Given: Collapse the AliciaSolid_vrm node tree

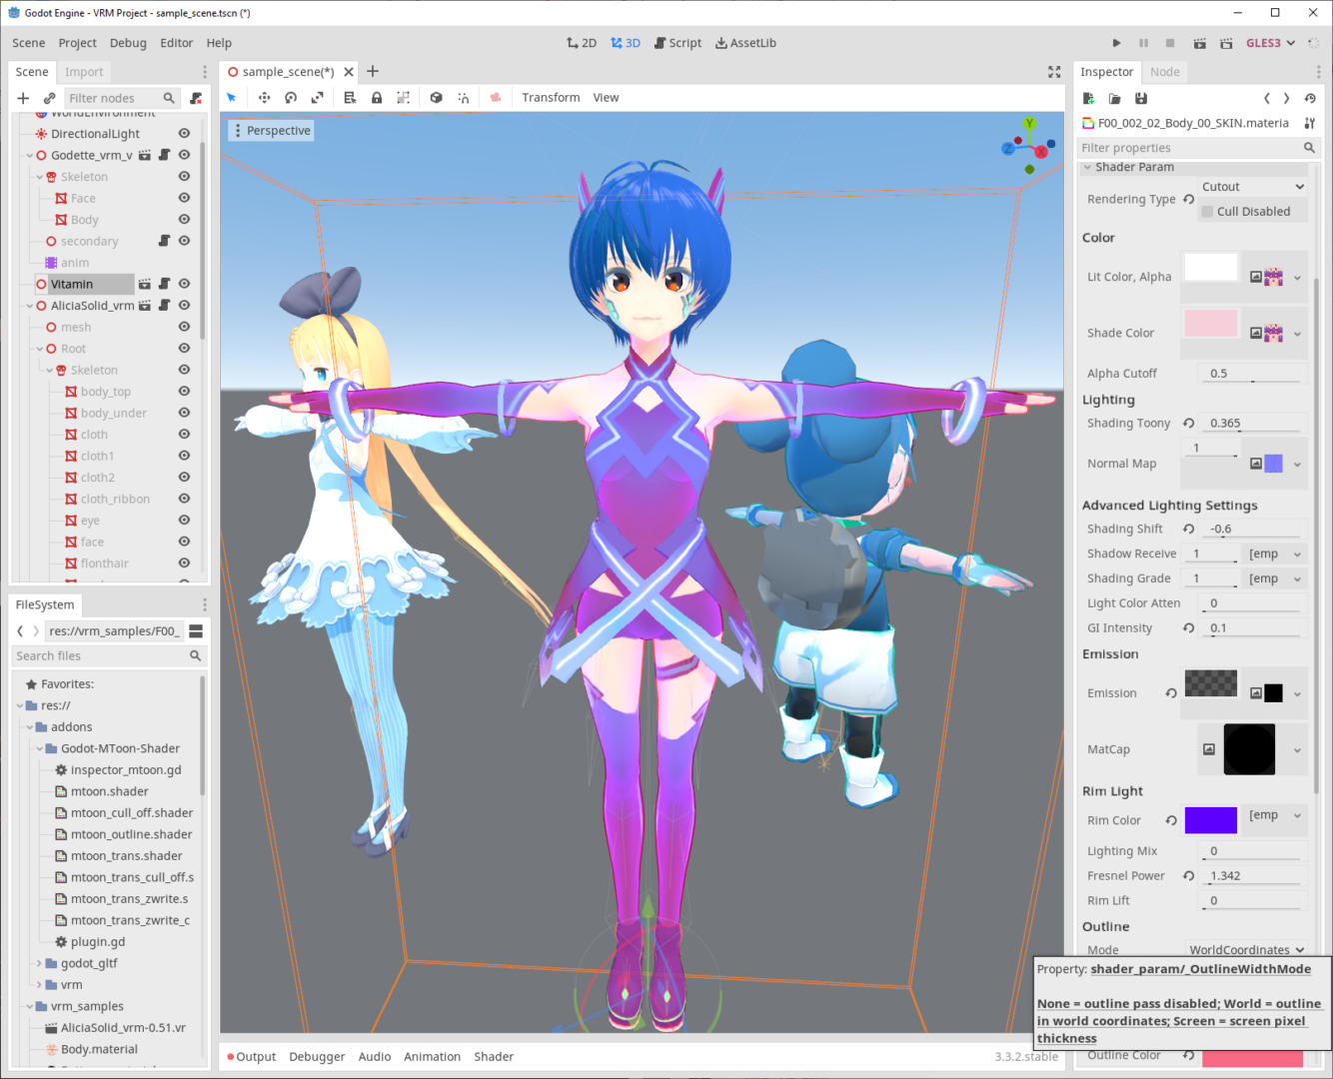Looking at the screenshot, I should click(x=30, y=306).
